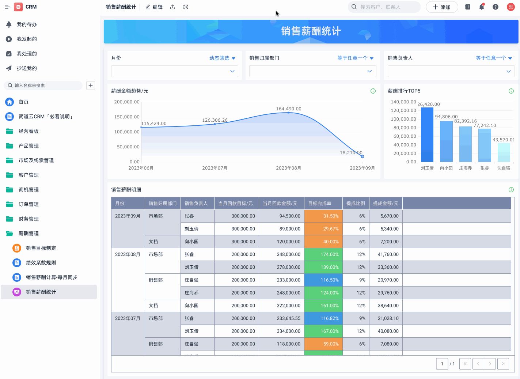Click the CRM app logo icon
Image resolution: width=520 pixels, height=379 pixels.
tap(18, 7)
